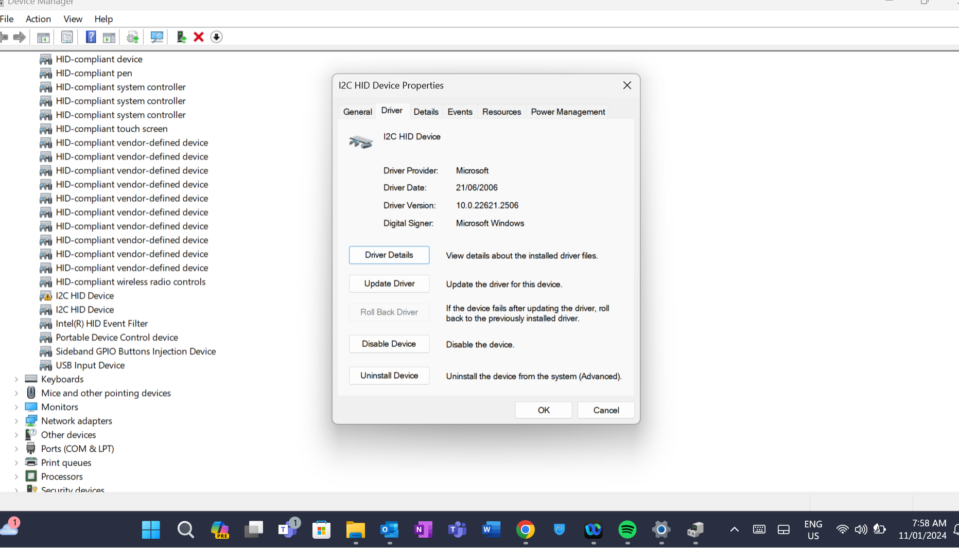The width and height of the screenshot is (959, 548).
Task: Expand the Other devices category
Action: tap(16, 435)
